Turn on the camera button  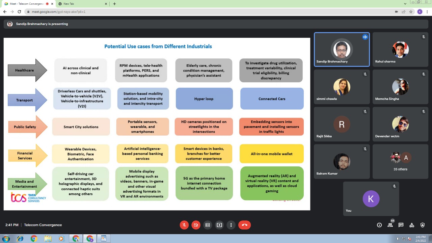(196, 225)
